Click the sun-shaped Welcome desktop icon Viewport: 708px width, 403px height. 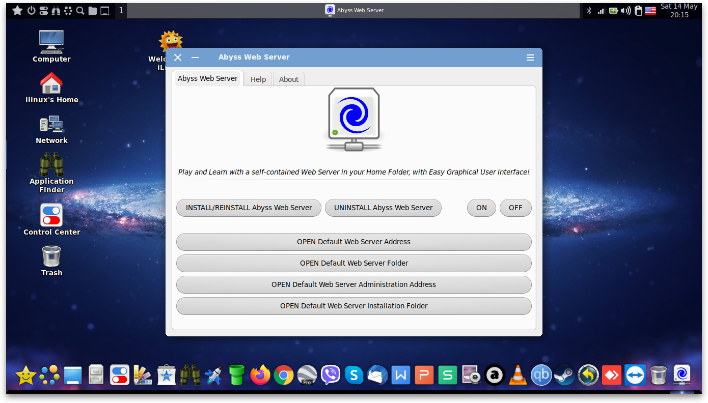point(171,42)
